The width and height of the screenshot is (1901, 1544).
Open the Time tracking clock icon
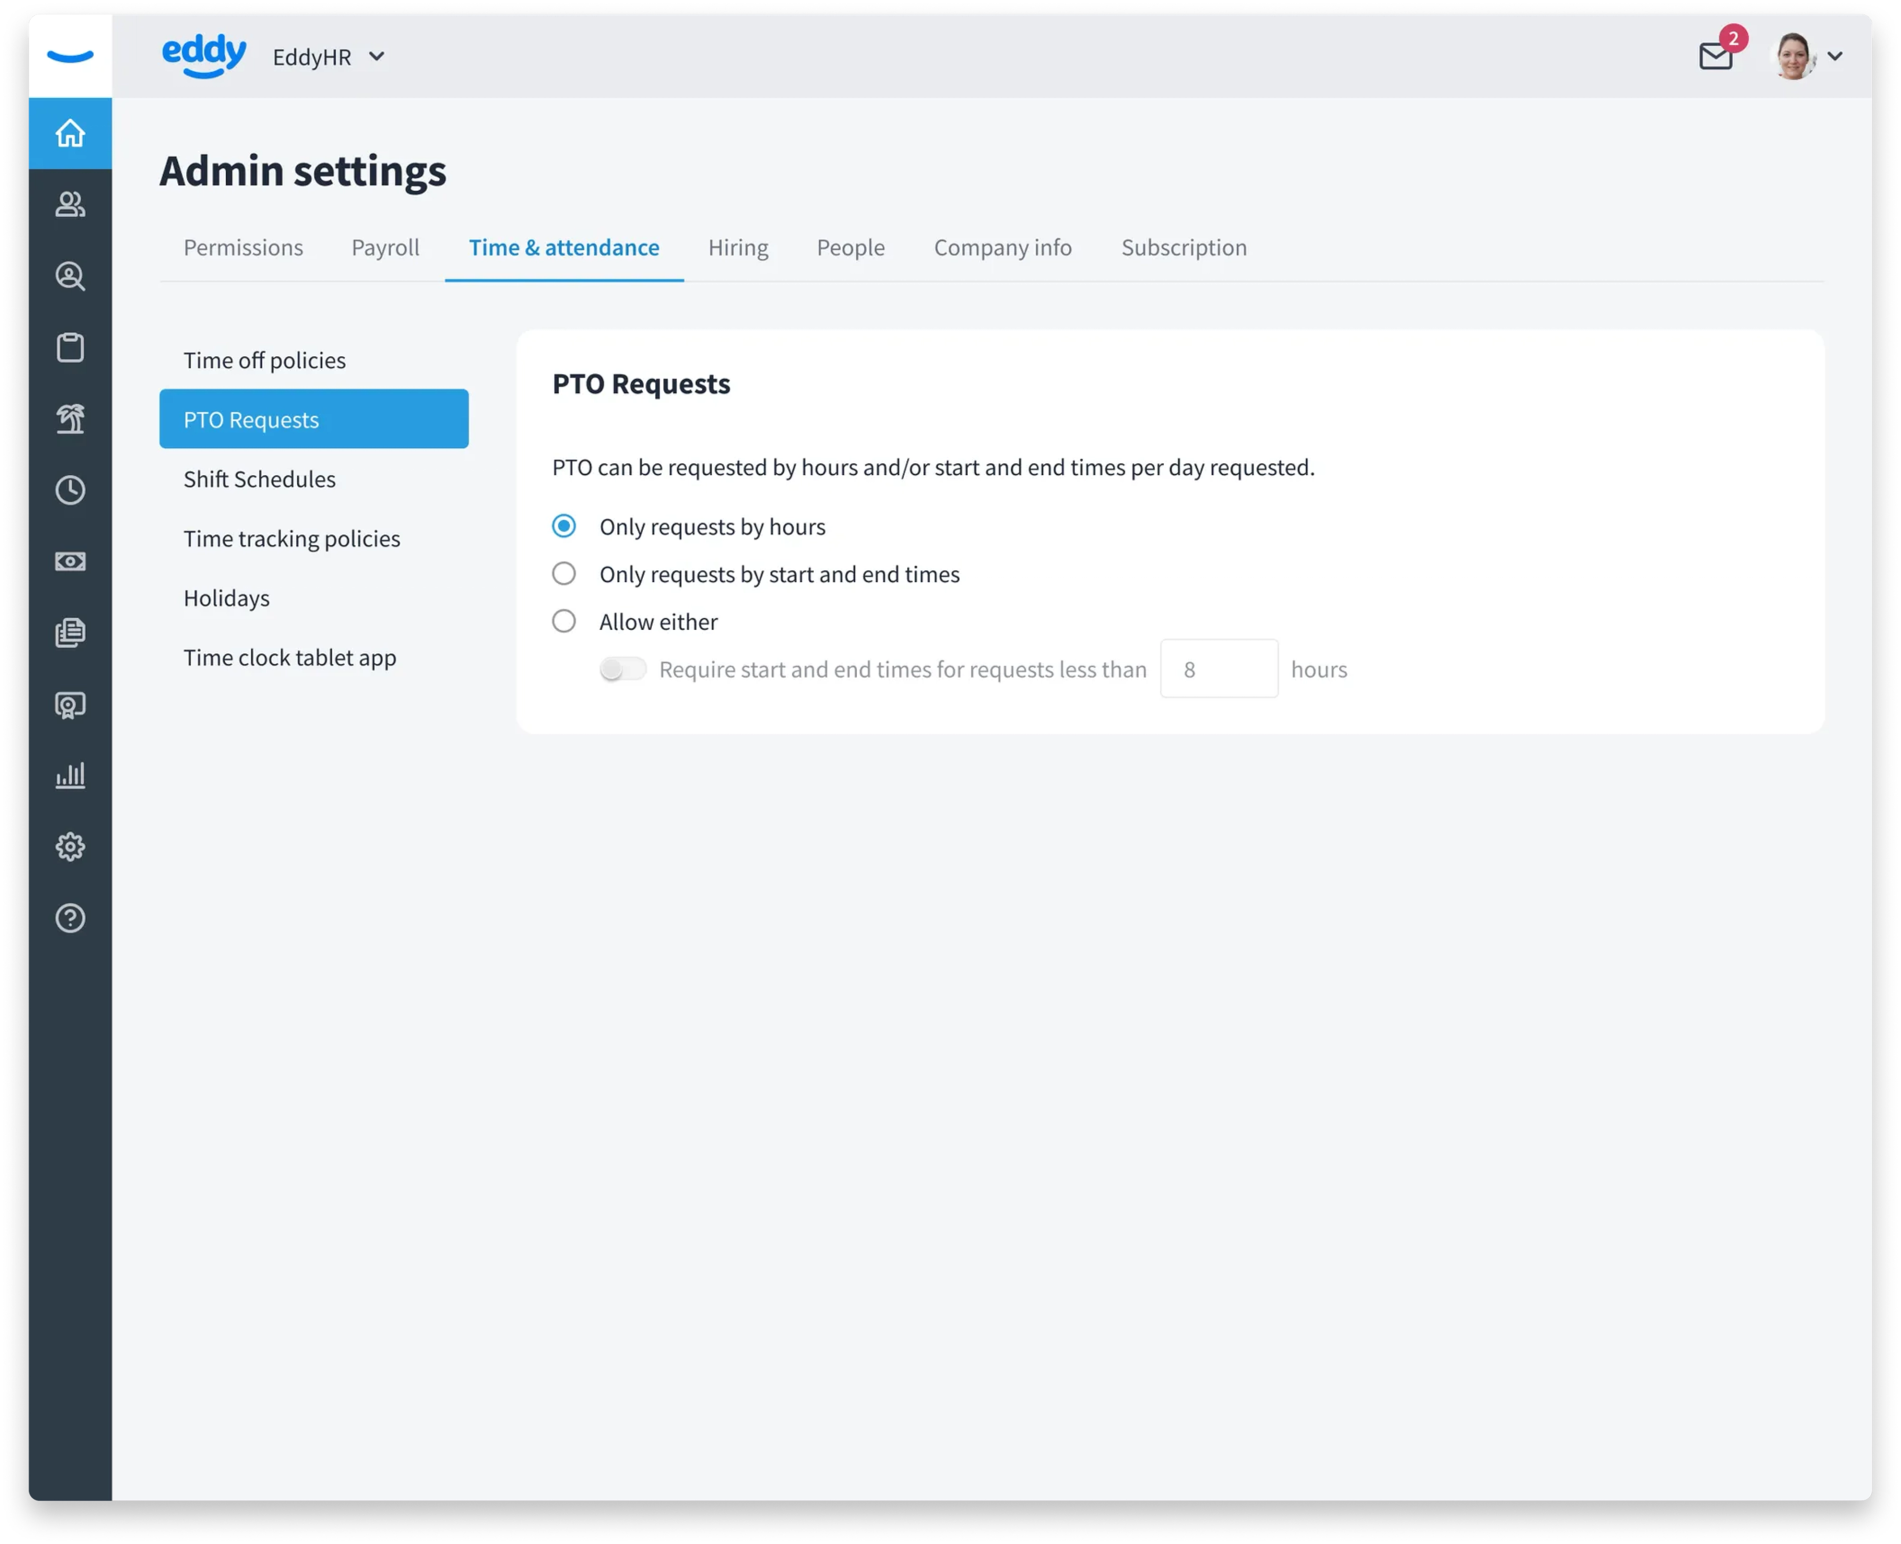coord(70,489)
